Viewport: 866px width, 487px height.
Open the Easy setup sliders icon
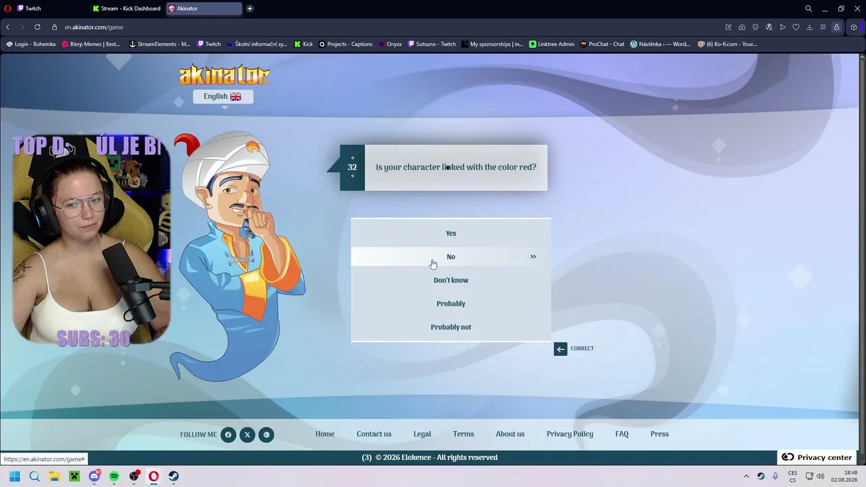pos(823,27)
